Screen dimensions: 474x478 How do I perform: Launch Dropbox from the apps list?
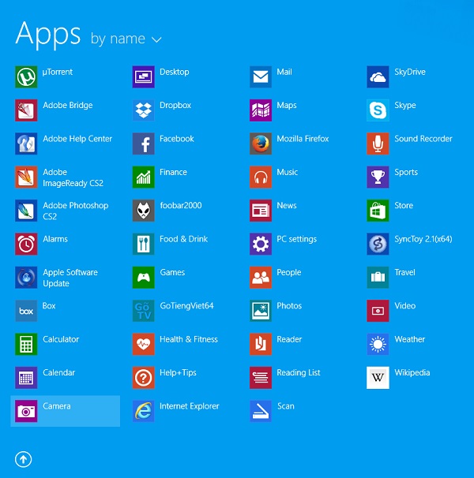[x=143, y=110]
